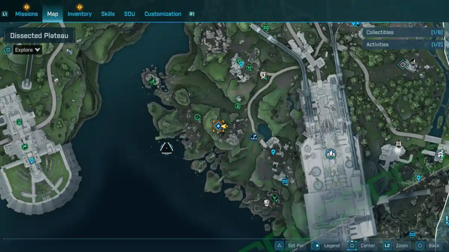The width and height of the screenshot is (449, 252).
Task: Expand the Collectibles list
Action: [x=404, y=32]
